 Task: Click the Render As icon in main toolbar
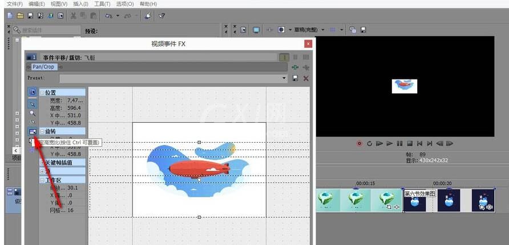pyautogui.click(x=50, y=15)
